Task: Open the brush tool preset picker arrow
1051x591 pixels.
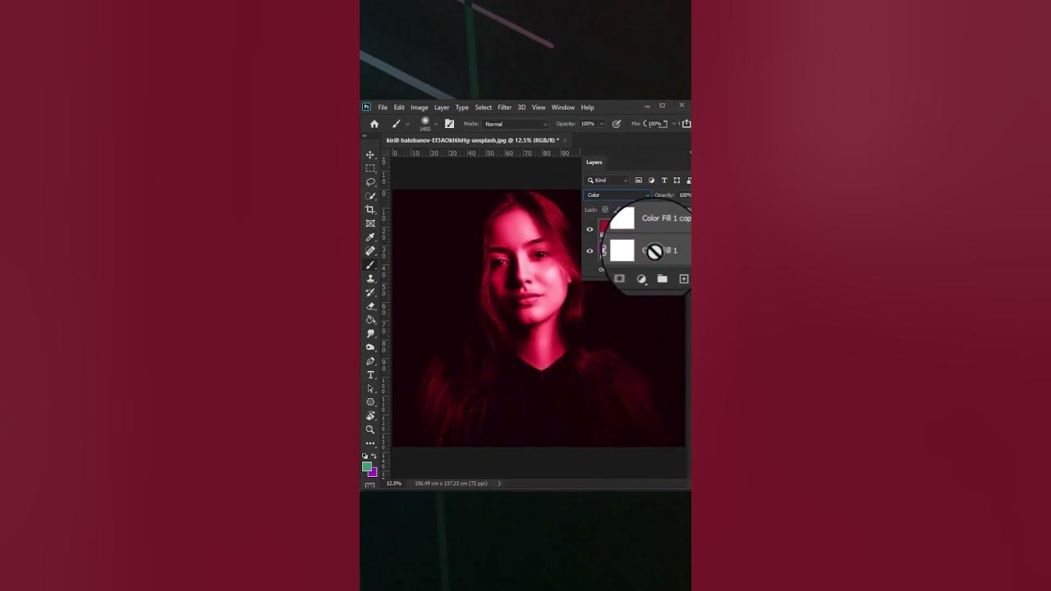Action: [x=407, y=124]
